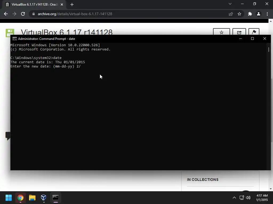
Task: Click the Microsoft Windows version line
Action: (55, 45)
